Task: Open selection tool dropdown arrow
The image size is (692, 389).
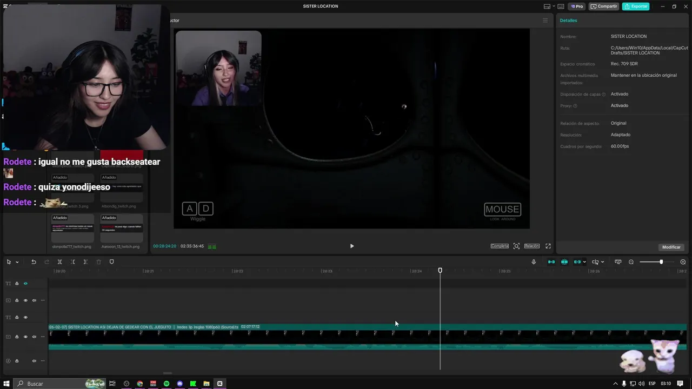Action: (x=17, y=262)
